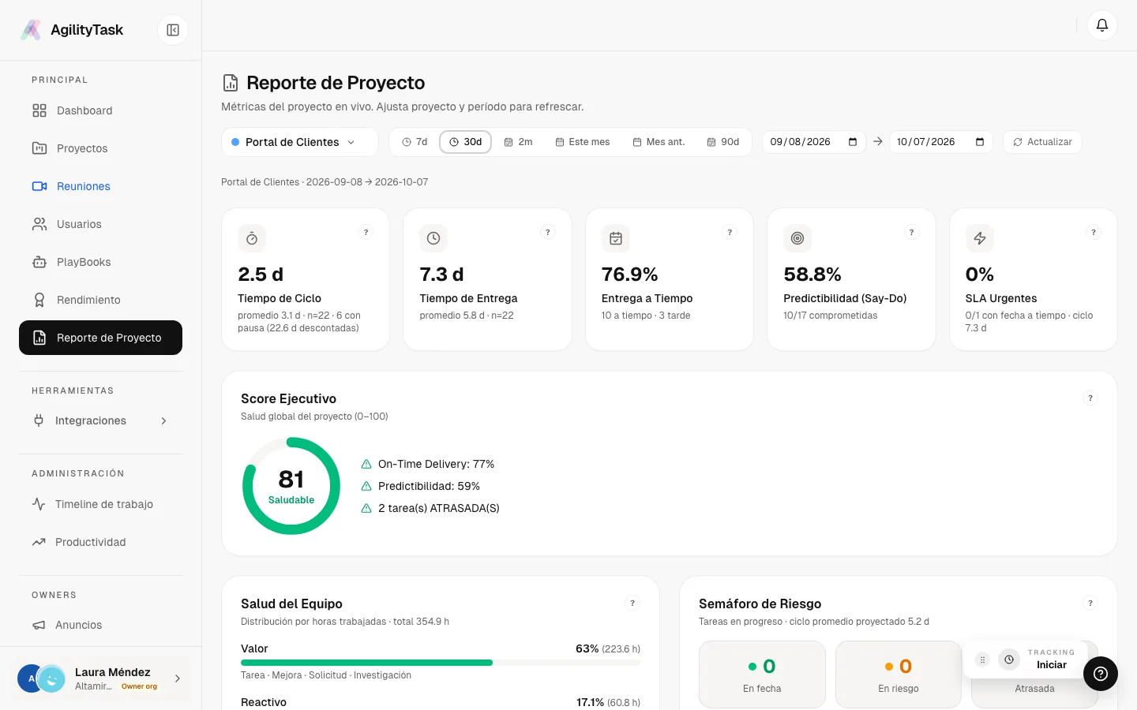Screen dimensions: 1137x710
Task: Click the En fecha risk card
Action: pyautogui.click(x=762, y=674)
